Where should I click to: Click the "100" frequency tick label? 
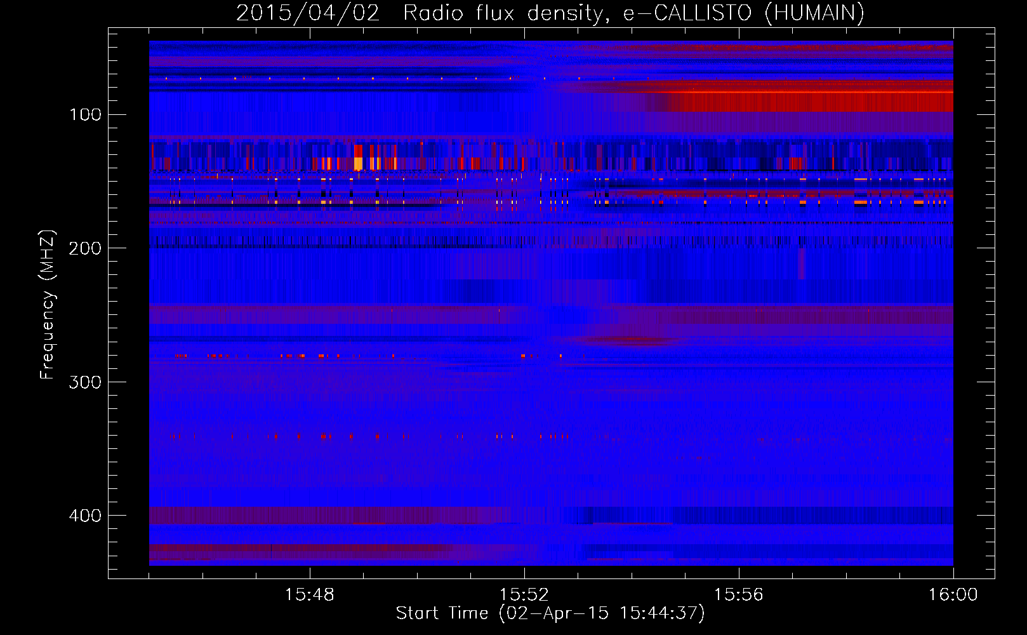coord(85,115)
